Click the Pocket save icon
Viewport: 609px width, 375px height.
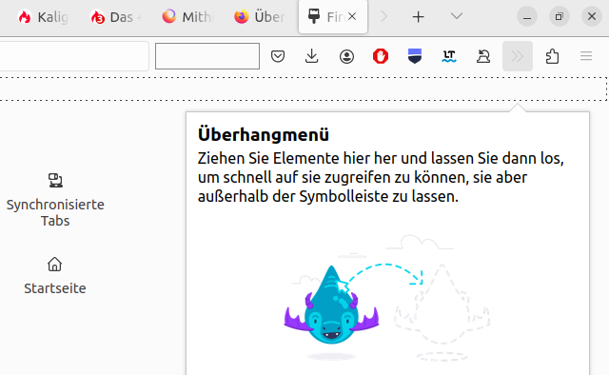pos(278,56)
